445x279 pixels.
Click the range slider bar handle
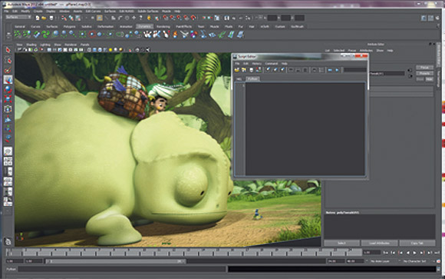(115, 261)
